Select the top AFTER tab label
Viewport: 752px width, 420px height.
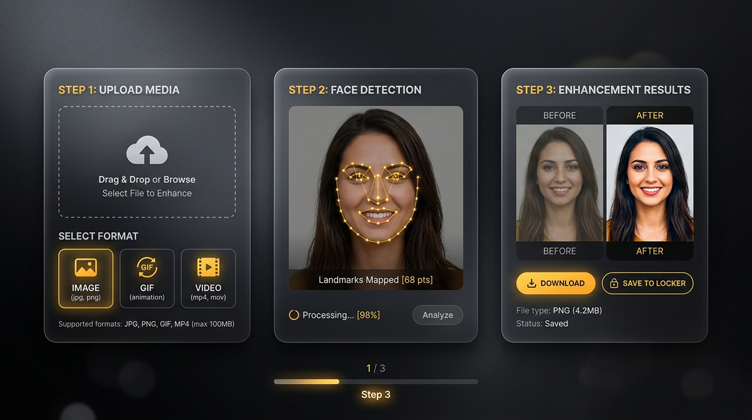[x=650, y=116]
